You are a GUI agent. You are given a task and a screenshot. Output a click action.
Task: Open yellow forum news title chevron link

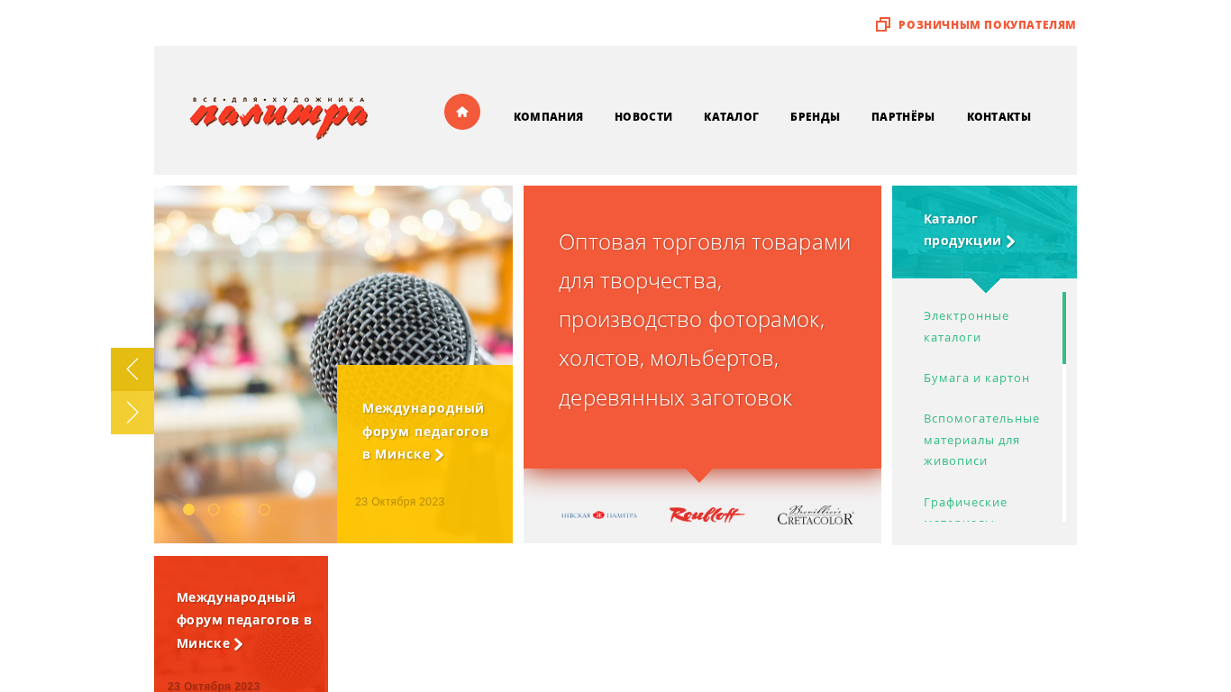point(425,432)
